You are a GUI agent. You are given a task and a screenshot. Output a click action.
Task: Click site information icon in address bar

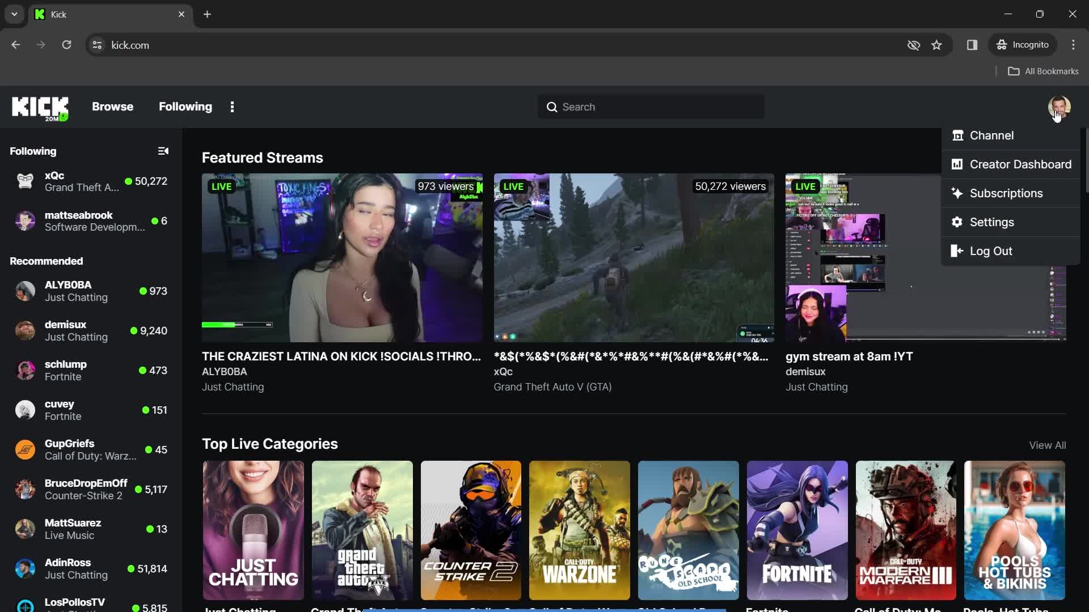[97, 45]
